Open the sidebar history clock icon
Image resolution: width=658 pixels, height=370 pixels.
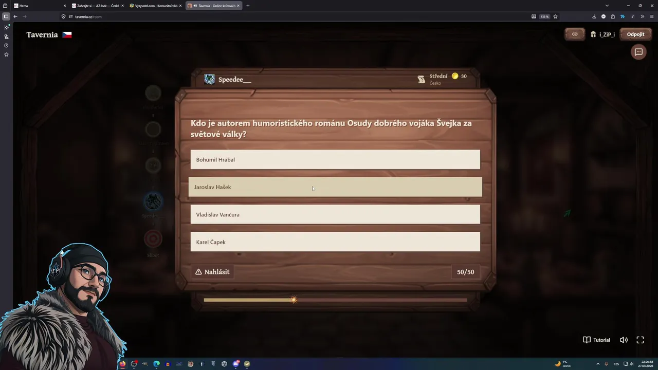click(6, 45)
